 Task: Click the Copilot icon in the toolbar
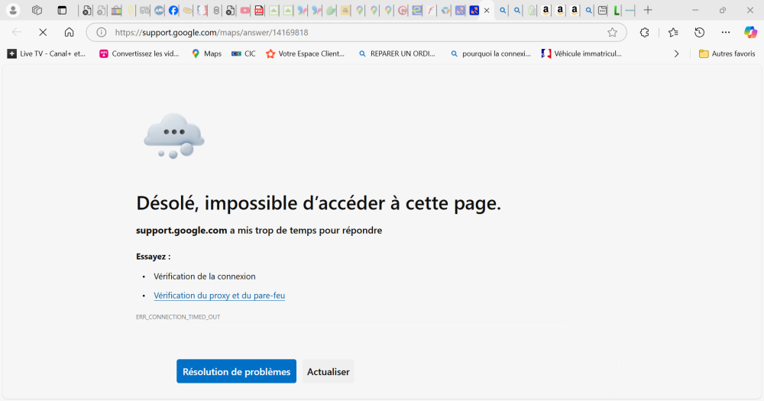(750, 32)
